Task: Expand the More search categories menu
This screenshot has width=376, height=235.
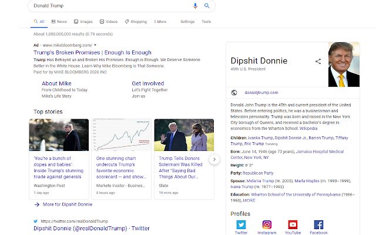Action: (160, 22)
